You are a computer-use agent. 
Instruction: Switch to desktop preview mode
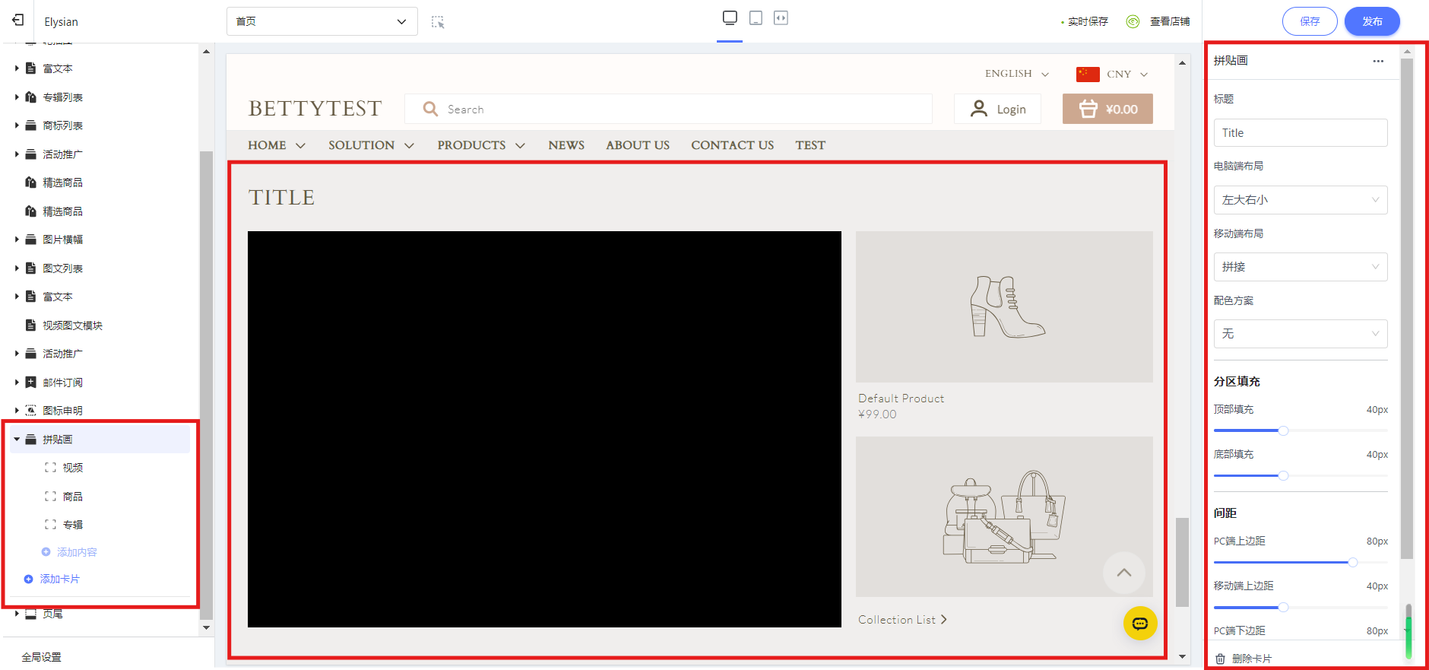730,18
